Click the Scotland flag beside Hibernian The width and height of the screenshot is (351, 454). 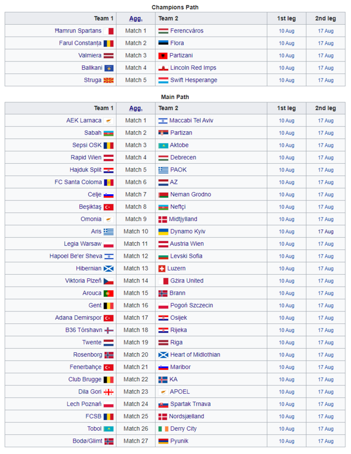click(108, 269)
